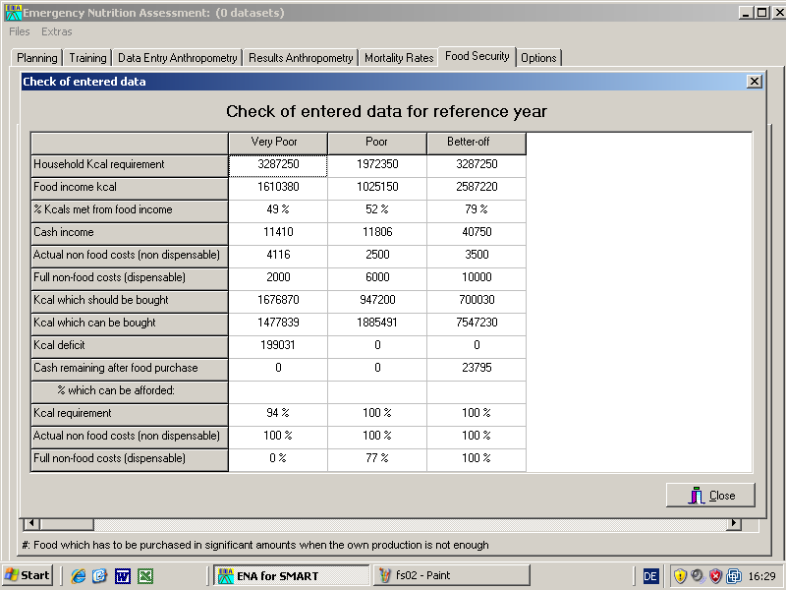
Task: Switch to fs02 - Paint taskbar window
Action: (424, 576)
